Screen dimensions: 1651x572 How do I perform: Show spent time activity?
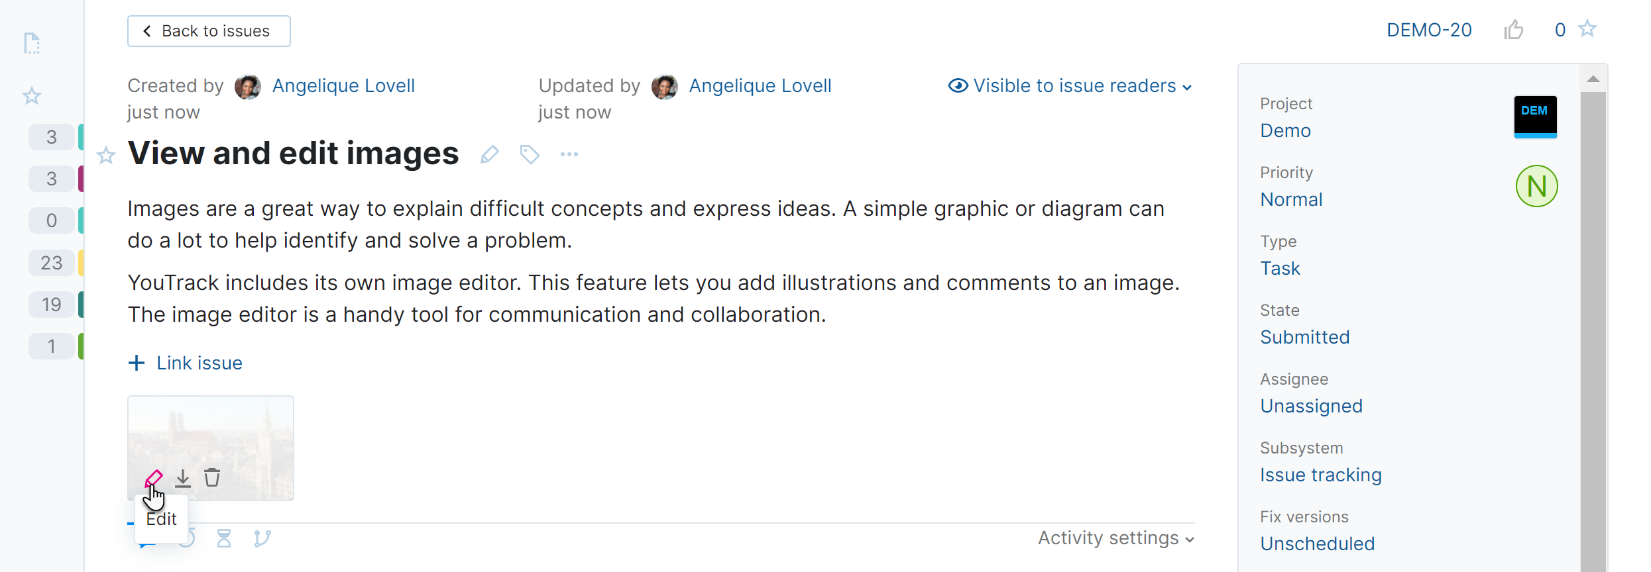pyautogui.click(x=224, y=538)
